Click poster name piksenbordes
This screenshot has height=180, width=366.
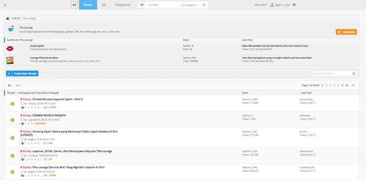[266, 61]
